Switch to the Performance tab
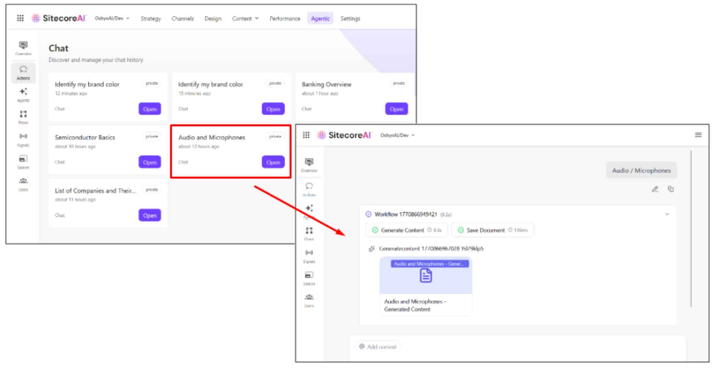Screen dimensions: 718x369 point(285,18)
